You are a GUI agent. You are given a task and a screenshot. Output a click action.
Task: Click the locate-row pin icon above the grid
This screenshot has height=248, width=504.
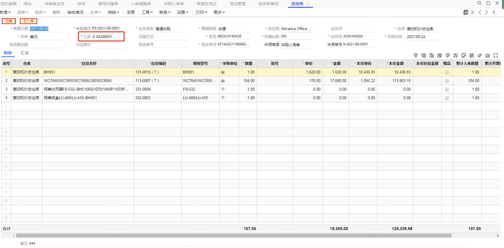[416, 55]
